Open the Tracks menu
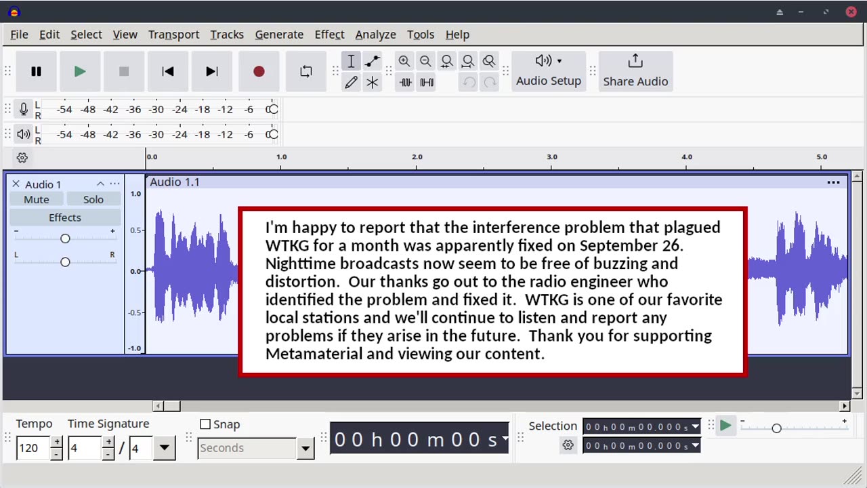This screenshot has width=867, height=488. click(x=227, y=34)
